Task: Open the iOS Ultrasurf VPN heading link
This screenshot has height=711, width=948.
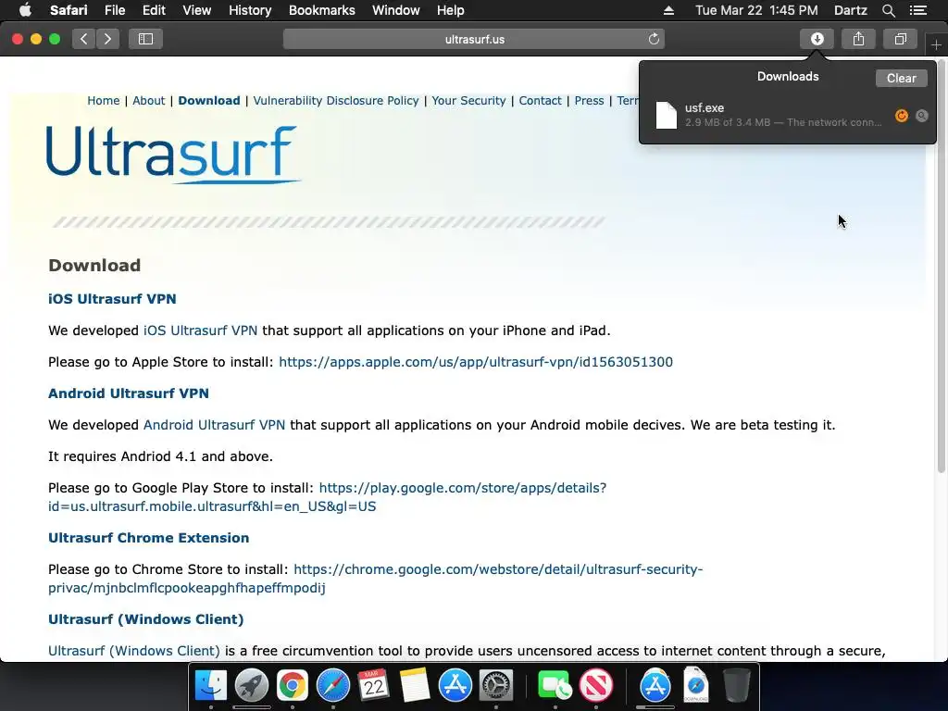Action: pos(112,299)
